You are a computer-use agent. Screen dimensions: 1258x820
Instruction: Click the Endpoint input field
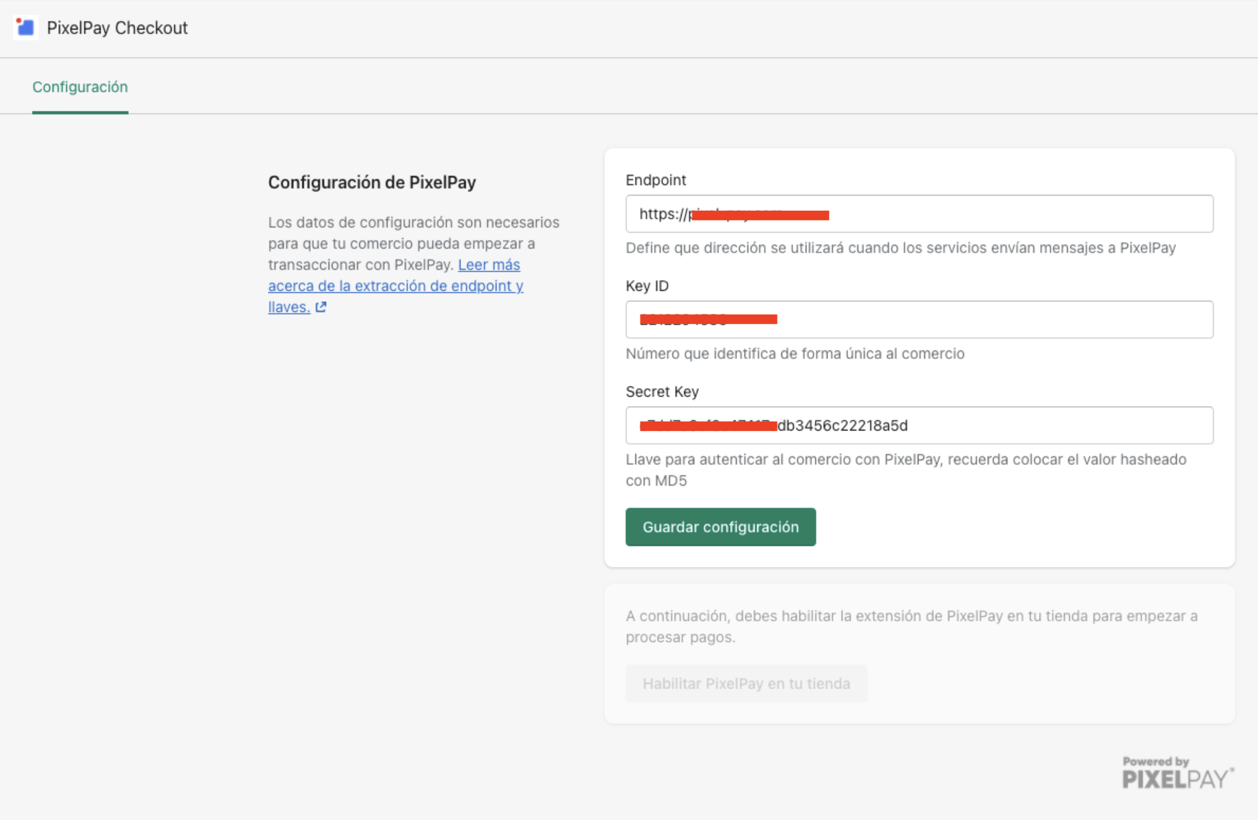pyautogui.click(x=919, y=214)
